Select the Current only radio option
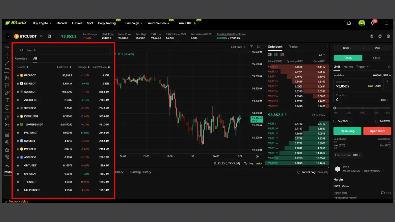Image resolution: width=395 pixels, height=222 pixels. coord(299,172)
